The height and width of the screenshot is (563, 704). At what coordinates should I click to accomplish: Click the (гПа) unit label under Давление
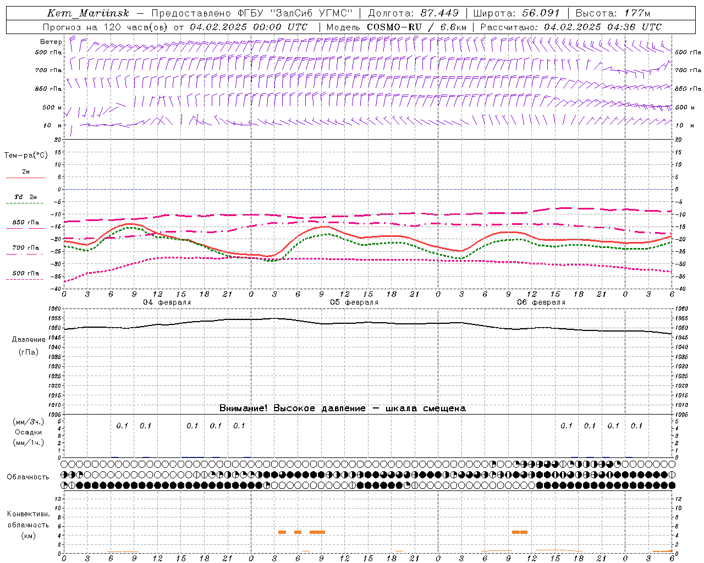pyautogui.click(x=29, y=352)
